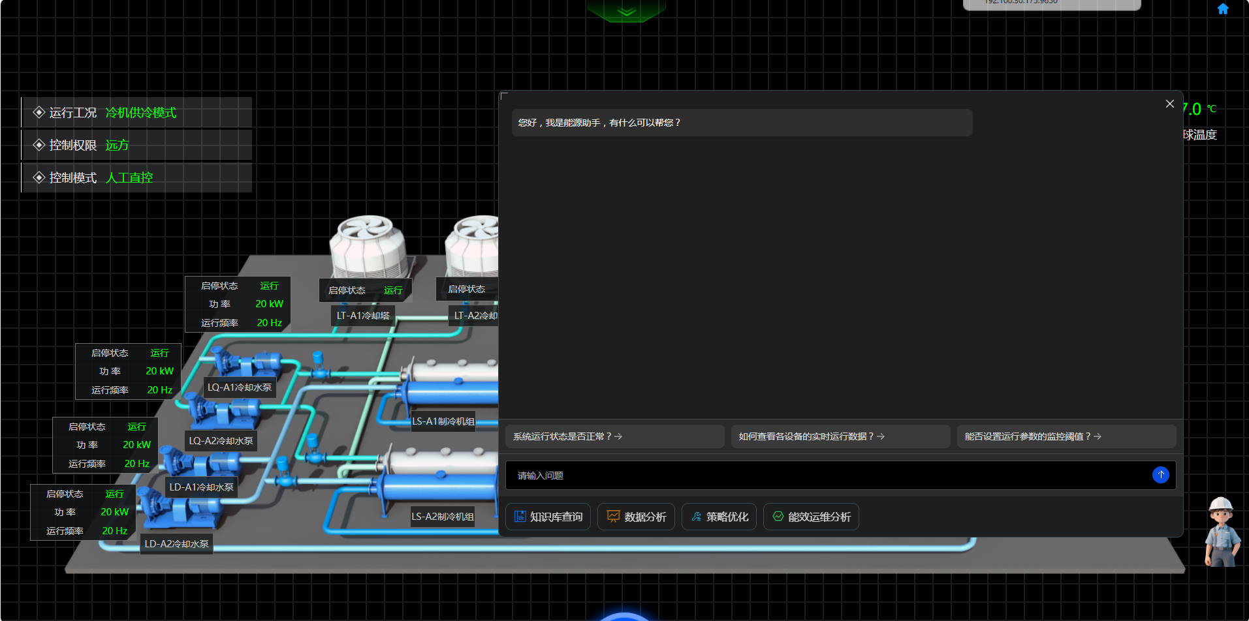Select the LS-A1制冷机组 chiller label
The height and width of the screenshot is (621, 1249).
(x=443, y=421)
